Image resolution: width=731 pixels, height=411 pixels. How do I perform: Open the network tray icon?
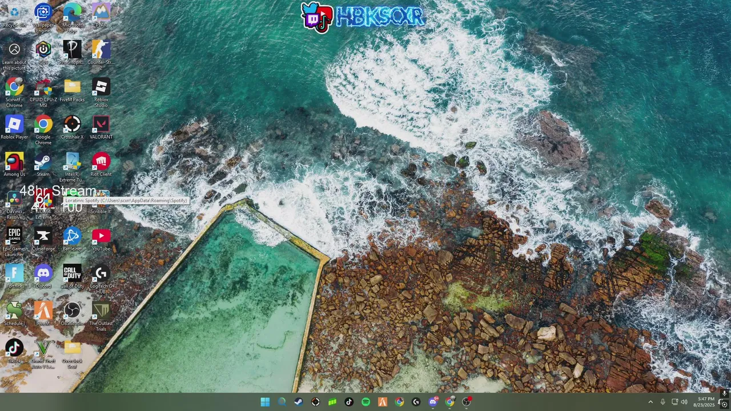tap(674, 402)
